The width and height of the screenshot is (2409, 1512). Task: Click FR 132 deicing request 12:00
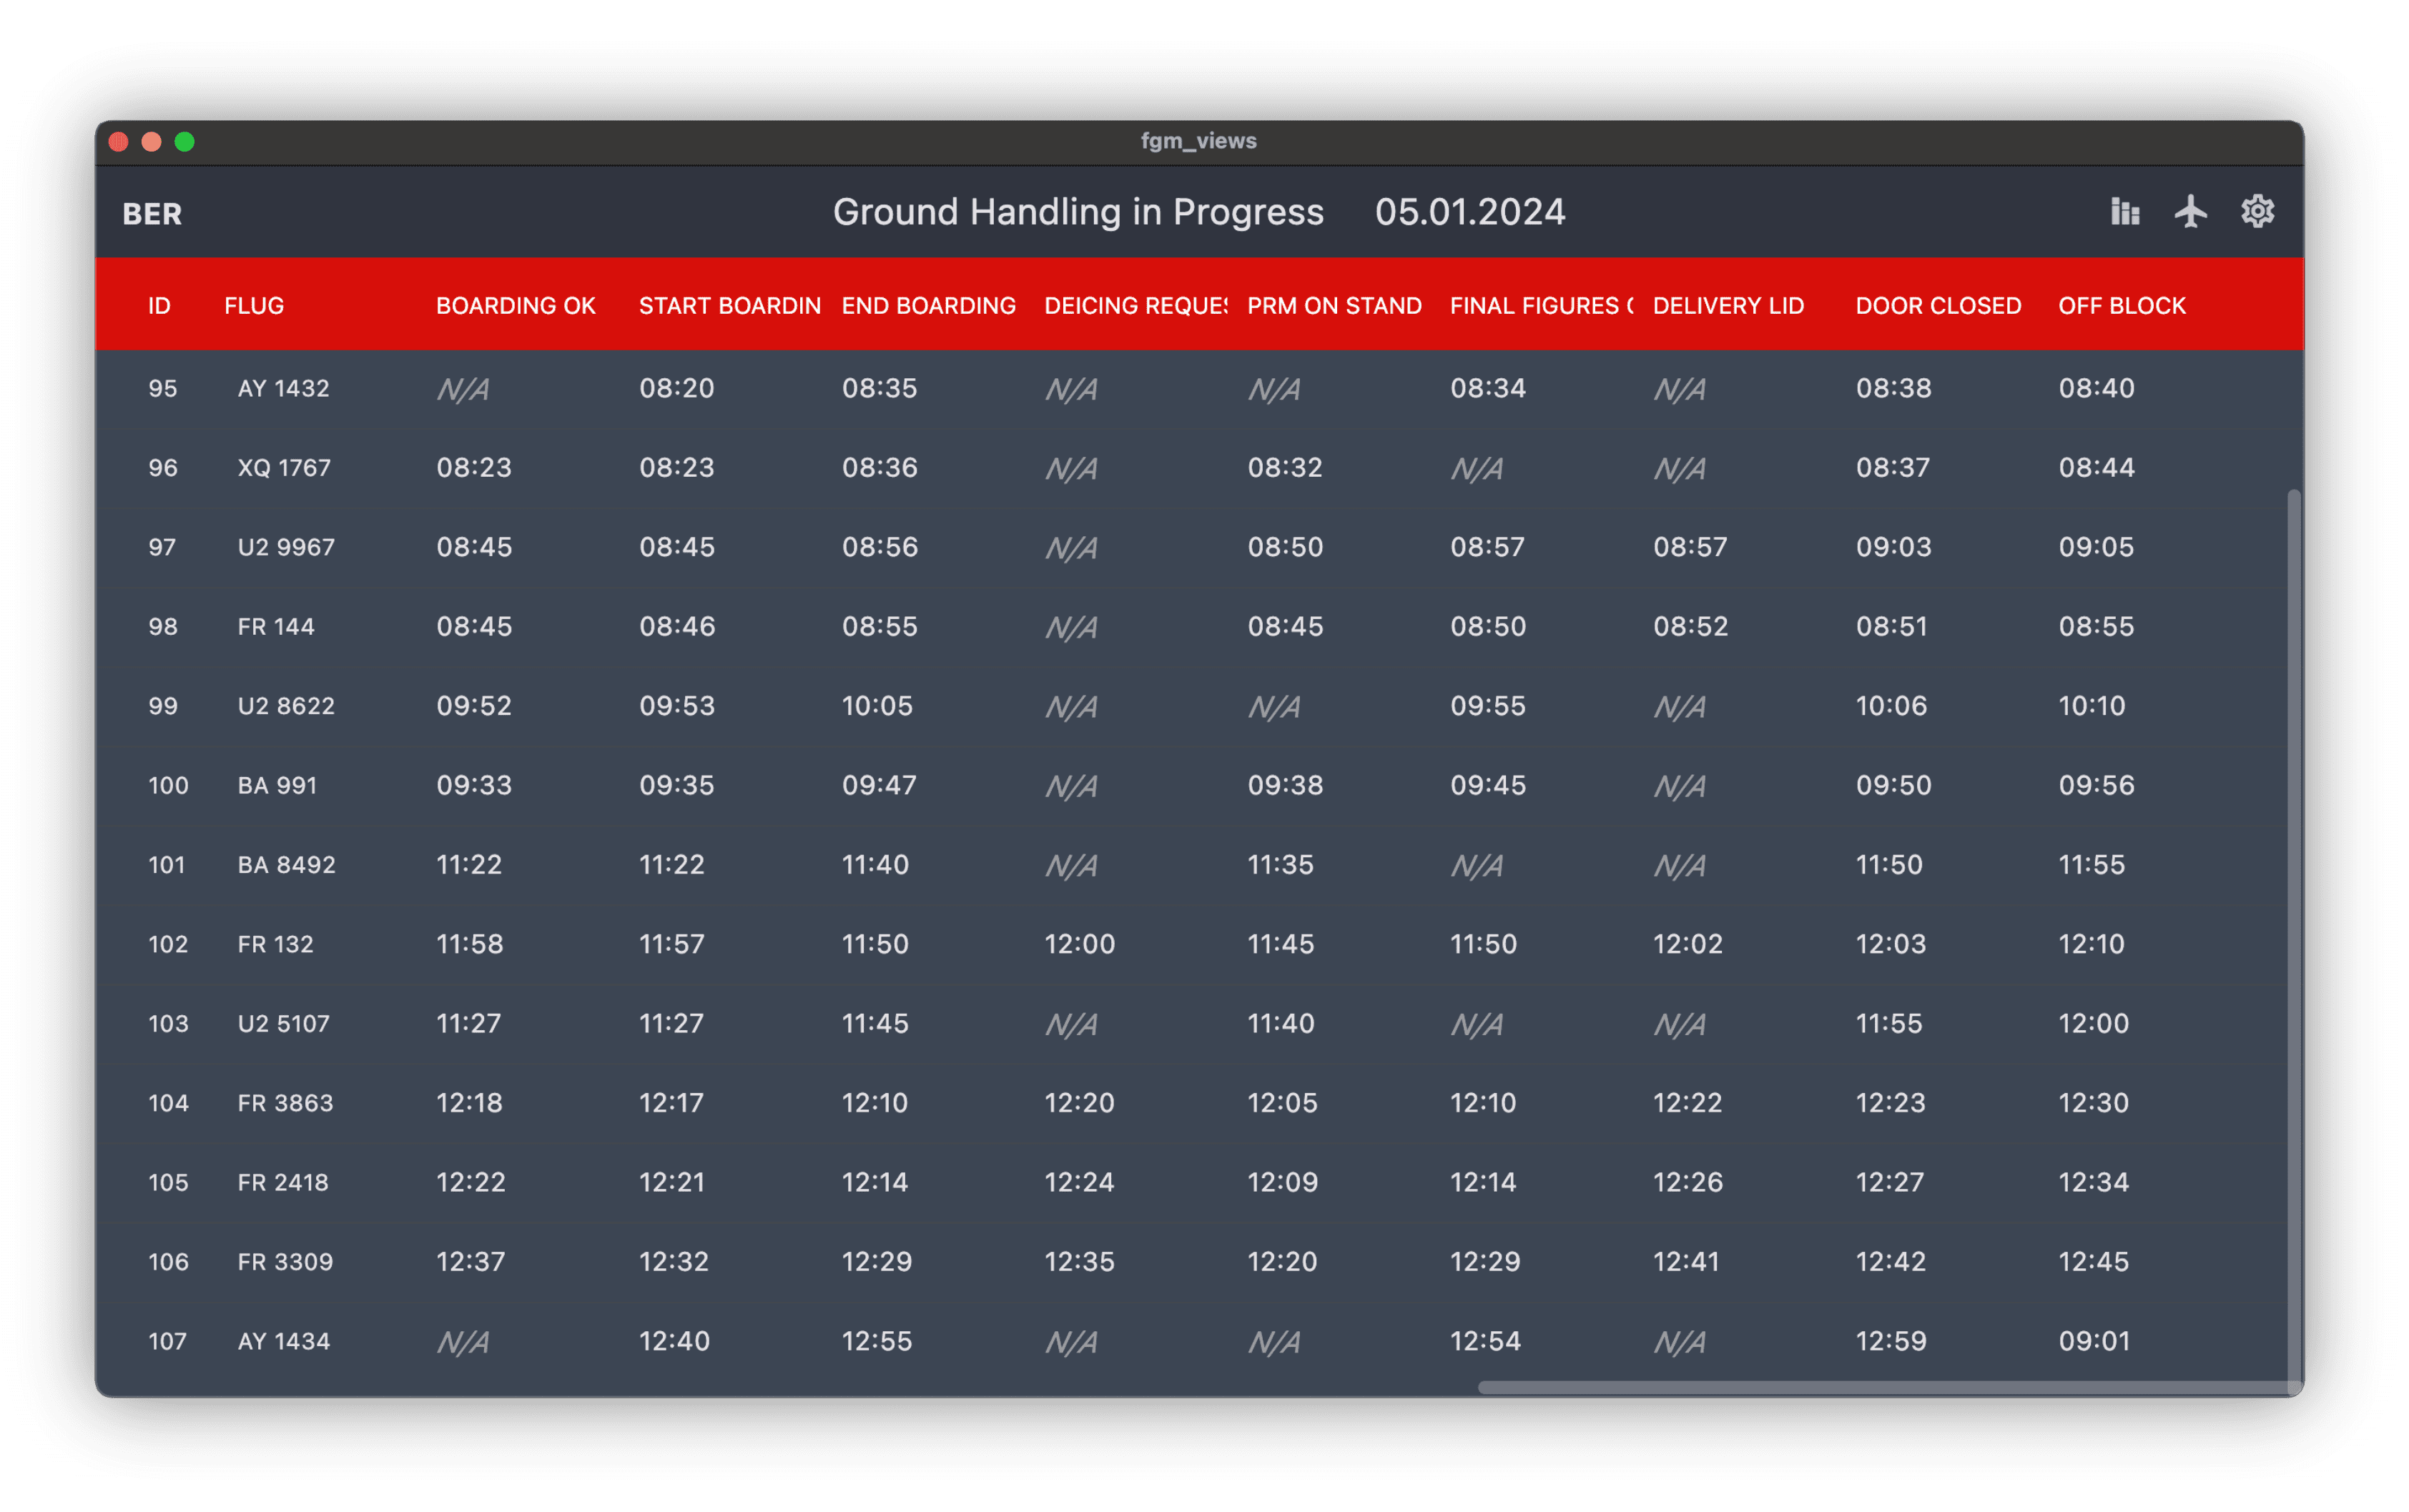[x=1079, y=944]
